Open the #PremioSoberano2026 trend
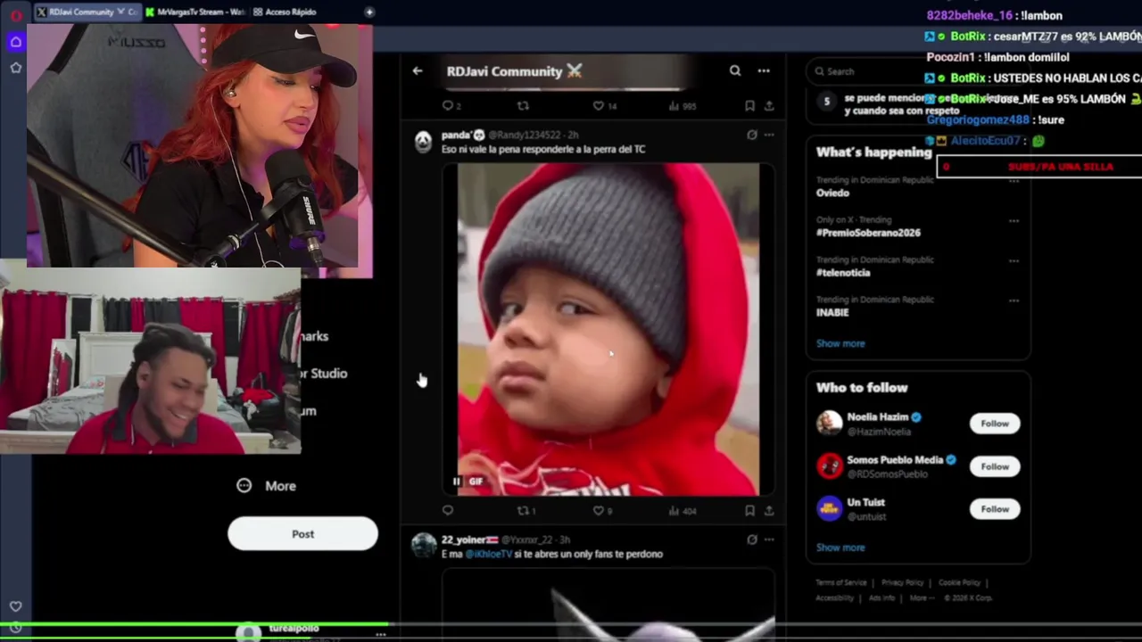The height and width of the screenshot is (642, 1142). point(868,233)
